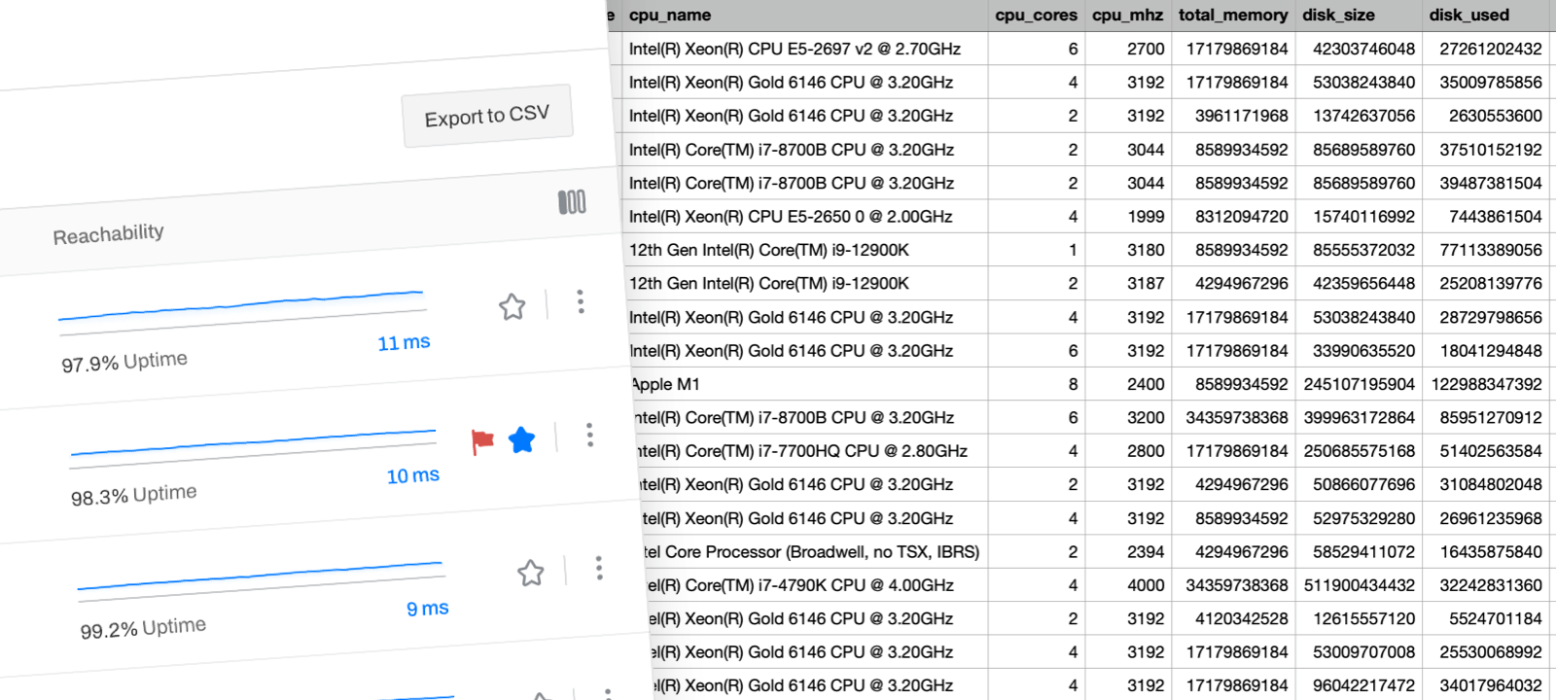Click the disk_size cell 245107195904
This screenshot has width=1556, height=700.
[x=1360, y=384]
